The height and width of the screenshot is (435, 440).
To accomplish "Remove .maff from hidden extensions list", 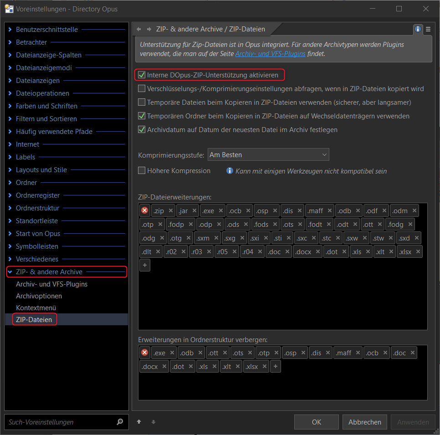I will pos(358,353).
